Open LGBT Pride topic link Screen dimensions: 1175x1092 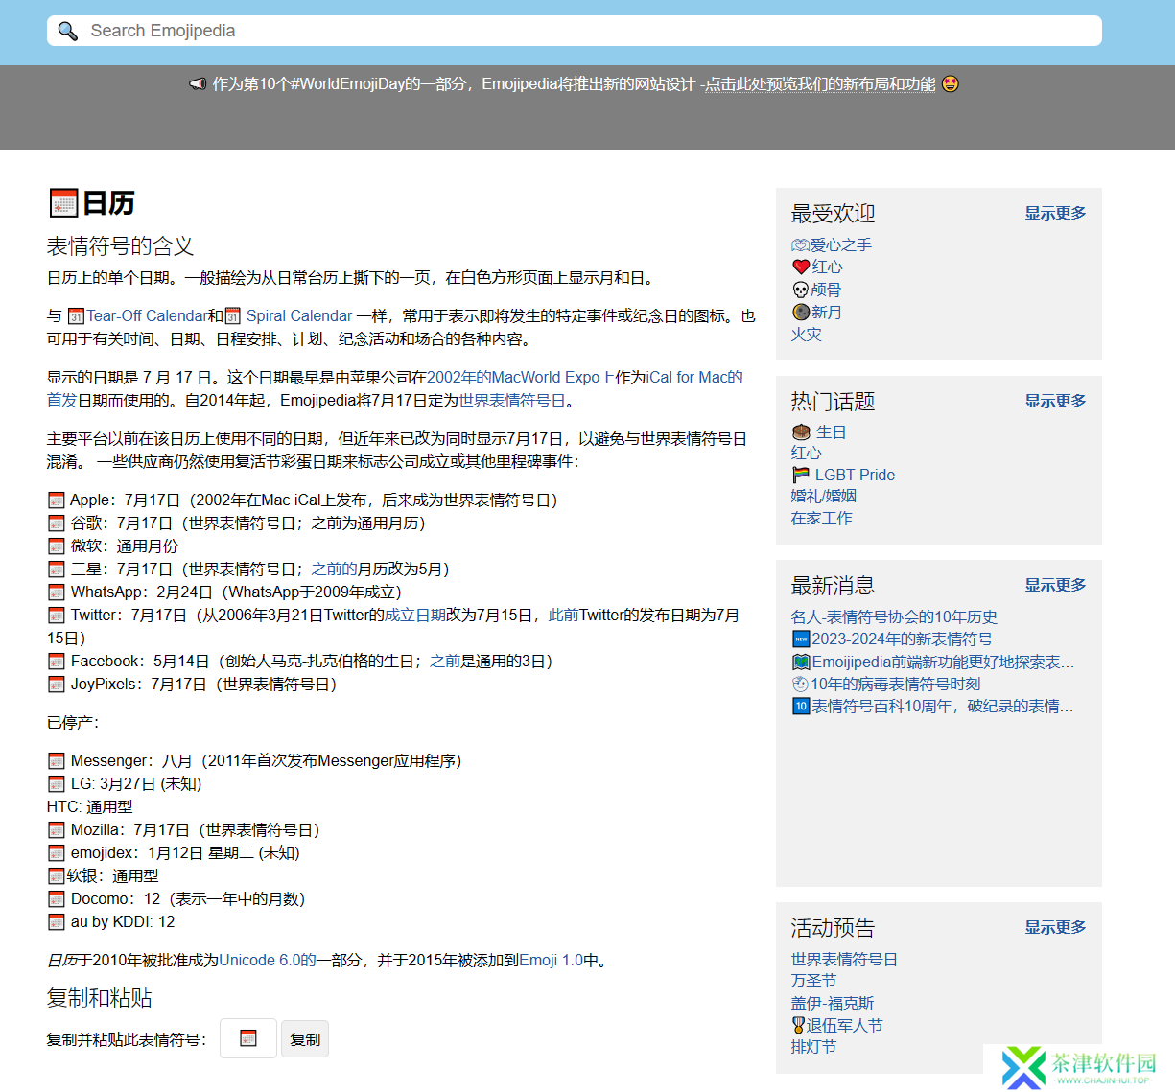pyautogui.click(x=855, y=475)
